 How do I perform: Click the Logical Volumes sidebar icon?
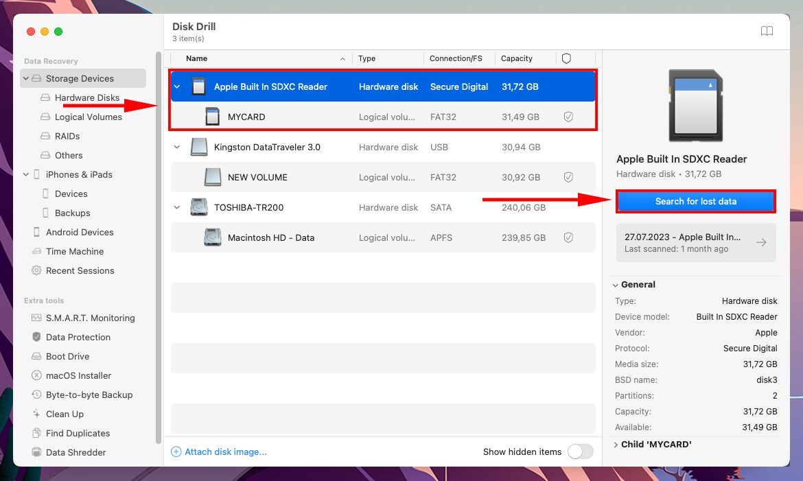(x=45, y=117)
